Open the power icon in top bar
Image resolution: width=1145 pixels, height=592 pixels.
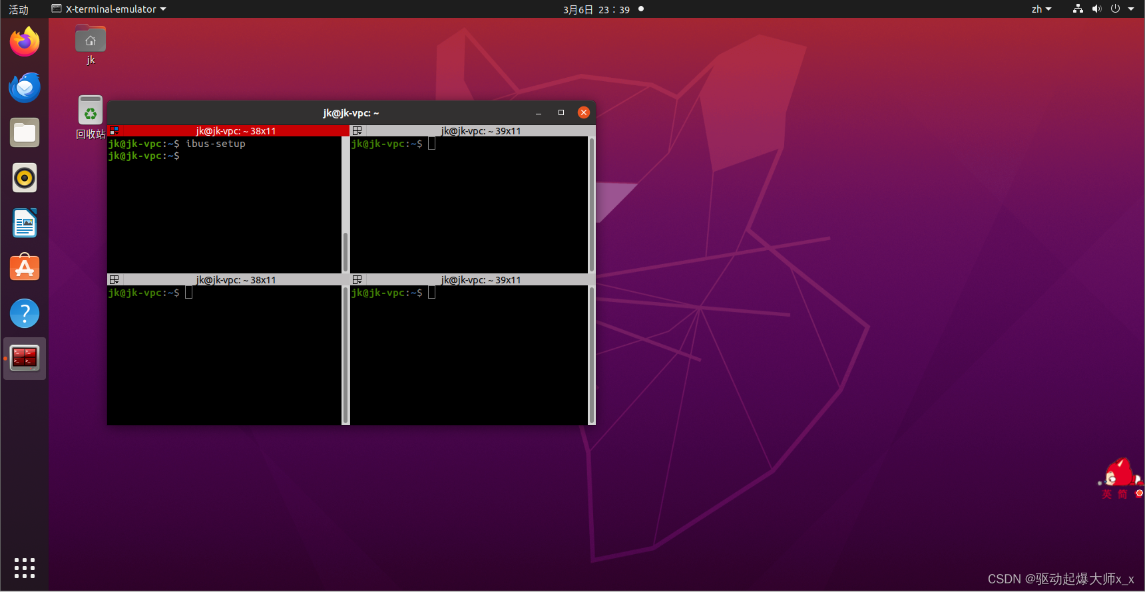click(1115, 9)
